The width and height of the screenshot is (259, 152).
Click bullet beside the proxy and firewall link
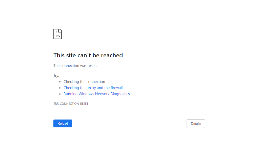coord(60,88)
